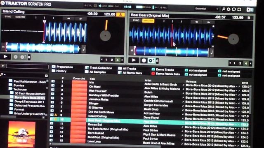Increase loop size arrow on Deck B
Screen dimensions: 264x148
pyautogui.click(x=250, y=64)
